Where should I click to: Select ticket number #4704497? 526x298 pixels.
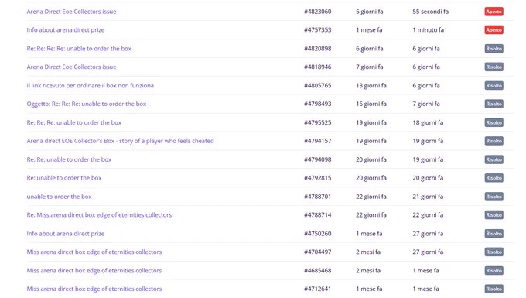point(318,252)
